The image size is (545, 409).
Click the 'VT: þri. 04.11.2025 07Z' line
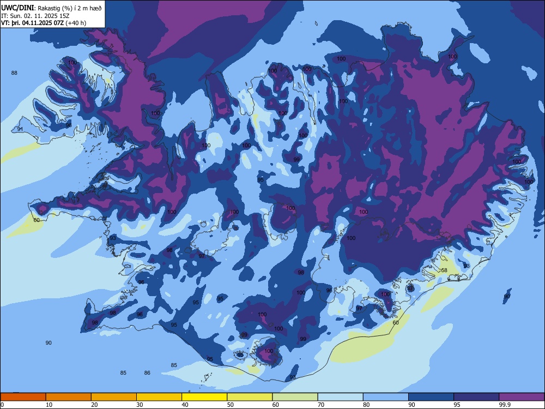coord(32,23)
